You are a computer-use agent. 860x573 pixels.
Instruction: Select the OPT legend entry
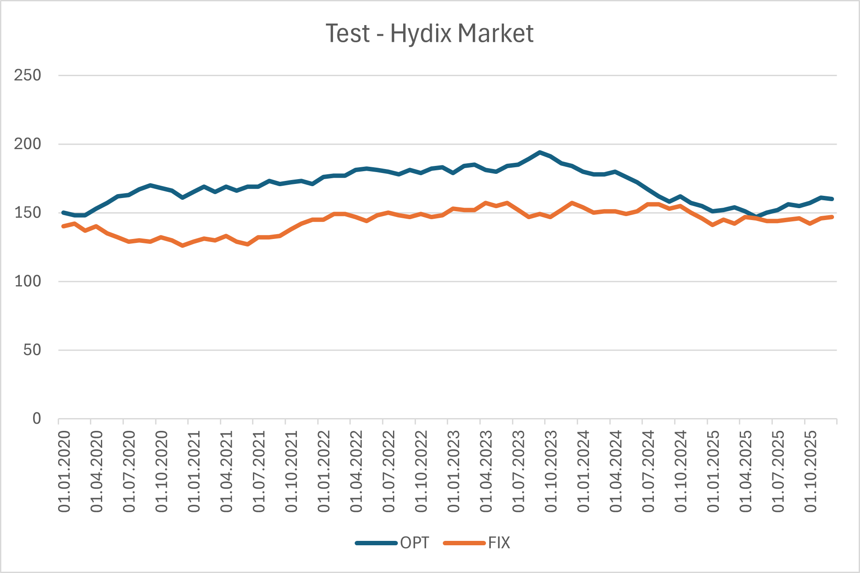tap(414, 543)
